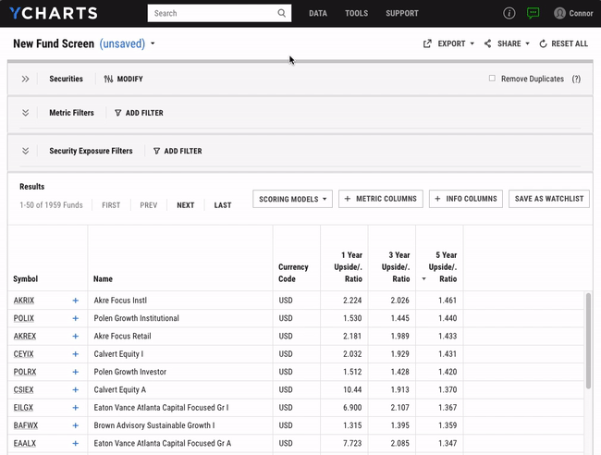The image size is (601, 455).
Task: Go to NEXT results page
Action: pyautogui.click(x=186, y=205)
